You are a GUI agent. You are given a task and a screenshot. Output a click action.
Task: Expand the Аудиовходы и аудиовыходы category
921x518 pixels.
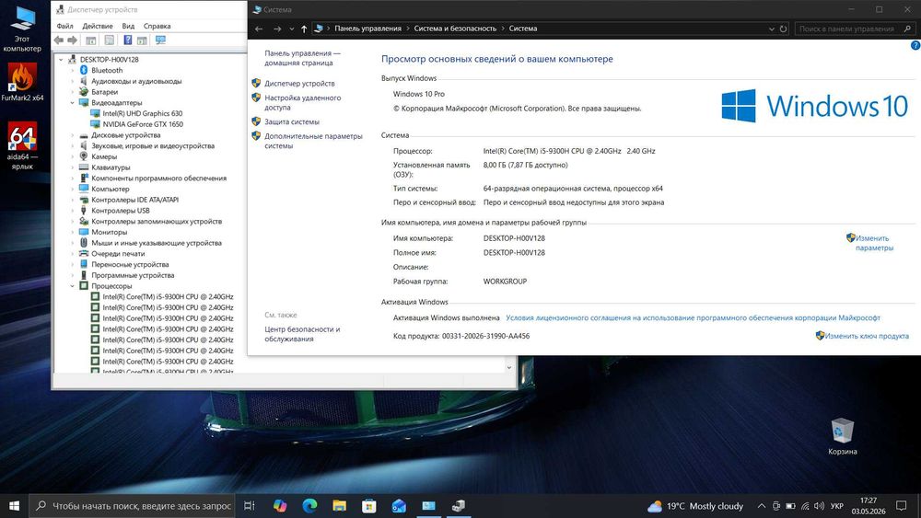click(x=72, y=81)
